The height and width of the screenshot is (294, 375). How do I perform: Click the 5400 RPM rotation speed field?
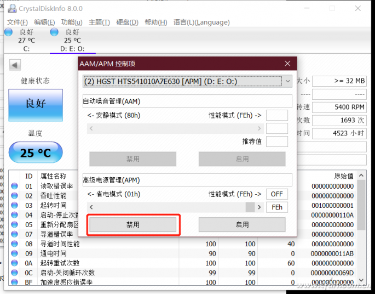(x=339, y=107)
